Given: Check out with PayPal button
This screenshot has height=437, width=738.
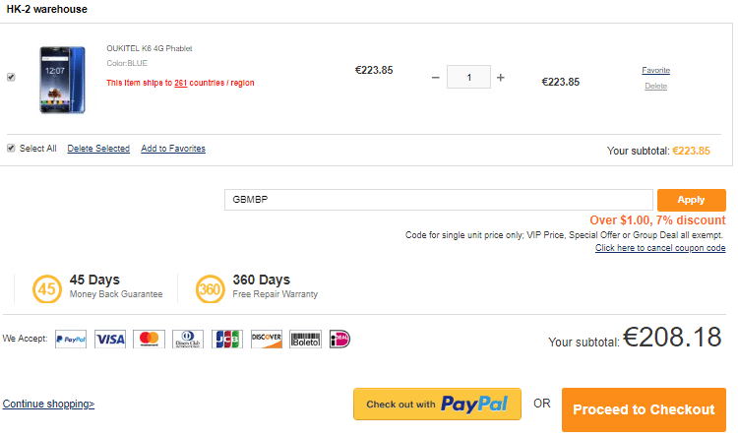Looking at the screenshot, I should 437,405.
